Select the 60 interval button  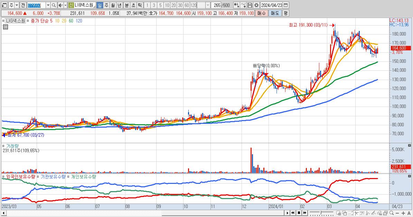click(x=187, y=5)
